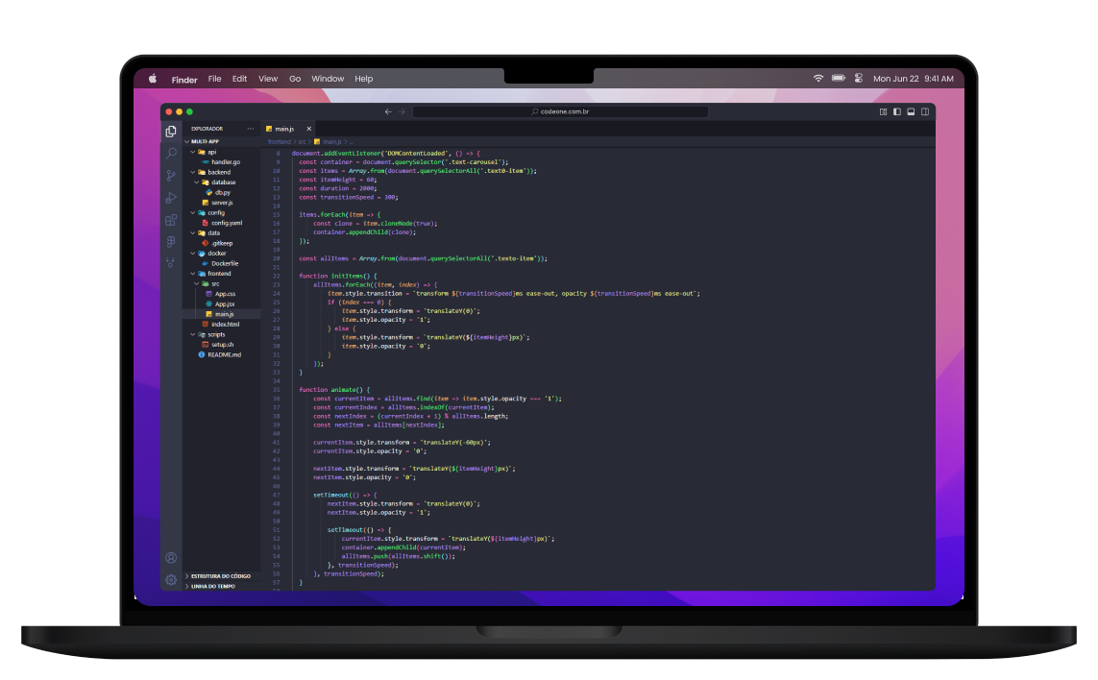The image size is (1098, 680).
Task: Open the Extensions view
Action: click(x=171, y=220)
